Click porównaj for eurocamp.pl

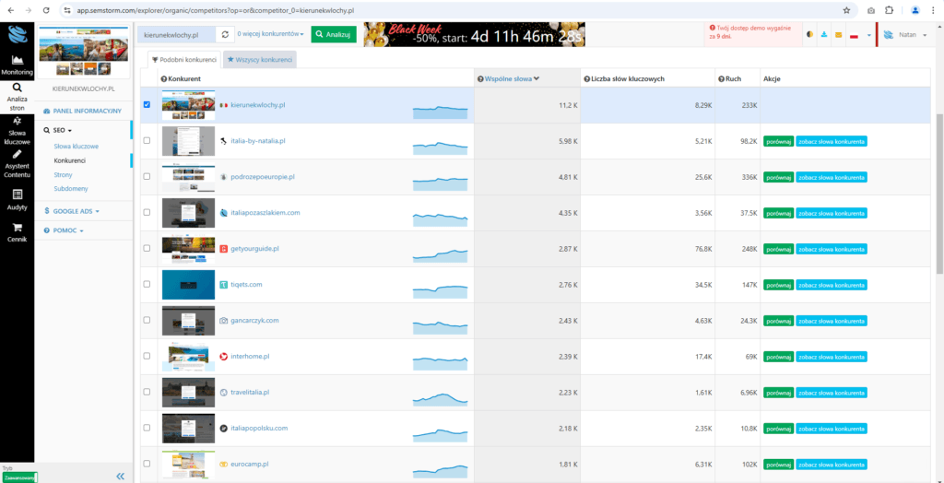[778, 465]
